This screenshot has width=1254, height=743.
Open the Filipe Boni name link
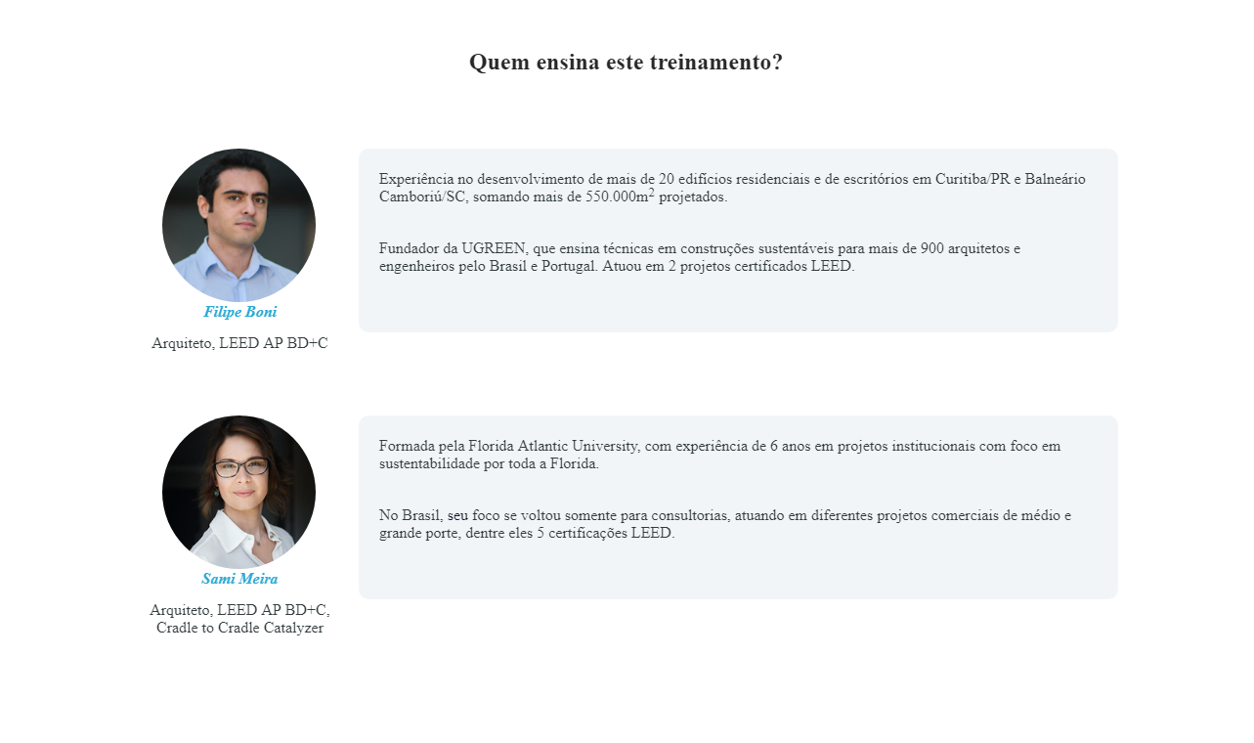[x=239, y=312]
